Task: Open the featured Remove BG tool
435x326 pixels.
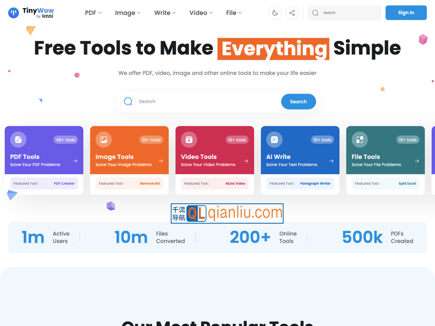Action: (x=150, y=183)
